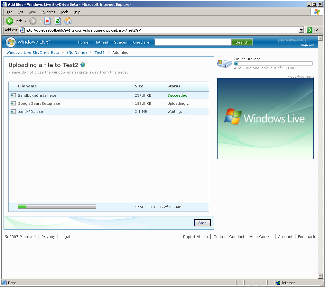Open OneCare from the navigation bar
This screenshot has height=287, width=325.
click(x=141, y=42)
